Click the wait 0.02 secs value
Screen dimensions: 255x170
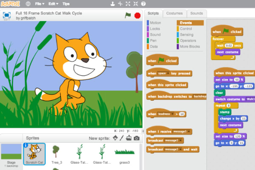tap(229, 45)
